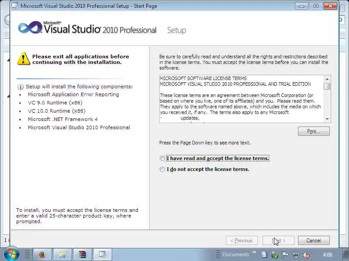Viewport: 349px width, 261px height.
Task: Click the yellow warning triangle icon
Action: tap(24, 59)
